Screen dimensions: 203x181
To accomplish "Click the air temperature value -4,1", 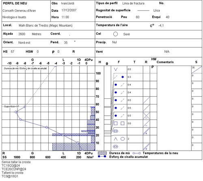I will (x=161, y=26).
